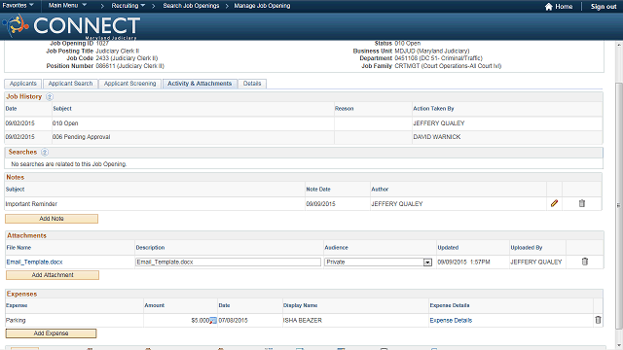Open the Details tab

[x=252, y=84]
